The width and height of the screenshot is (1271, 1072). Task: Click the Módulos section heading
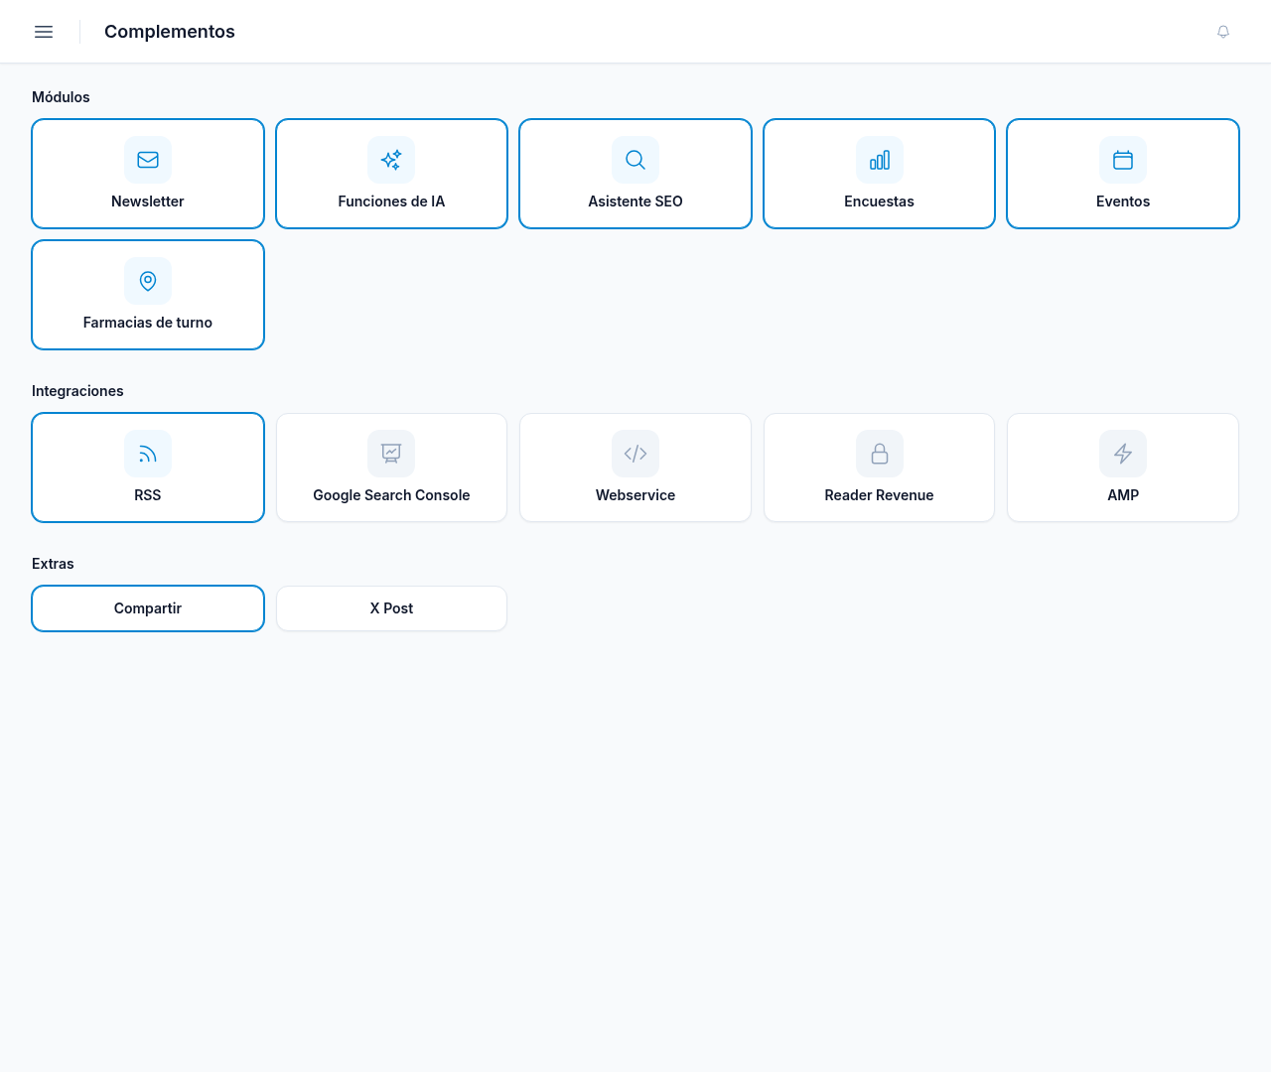point(61,97)
